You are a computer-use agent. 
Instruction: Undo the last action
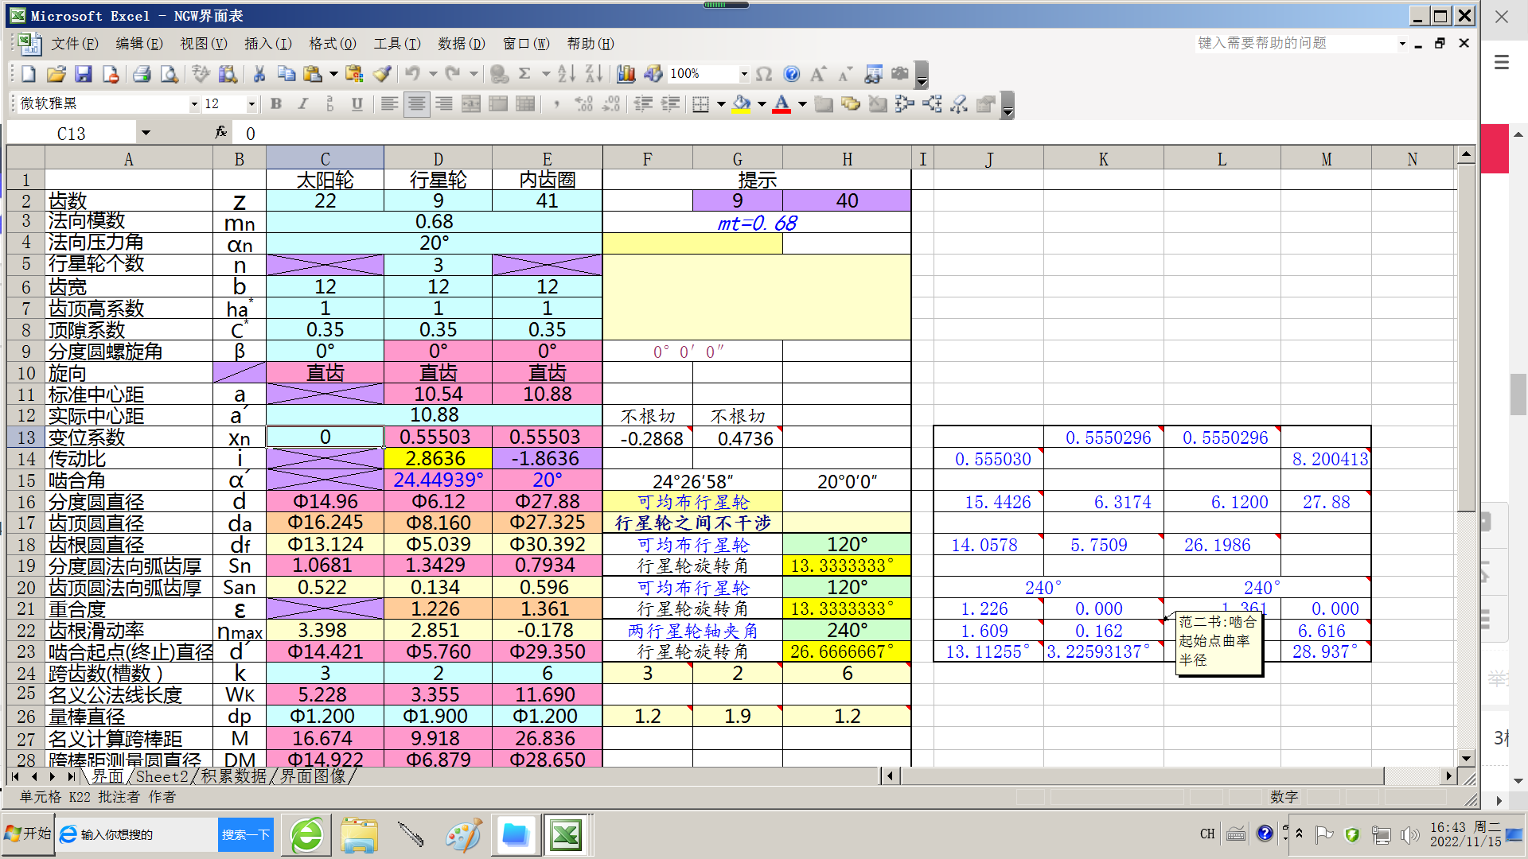412,74
